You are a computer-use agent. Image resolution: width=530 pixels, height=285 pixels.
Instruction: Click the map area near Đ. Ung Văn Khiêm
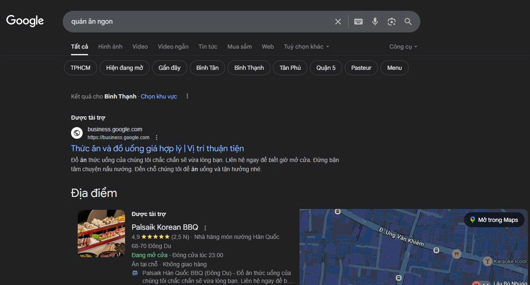click(x=401, y=236)
